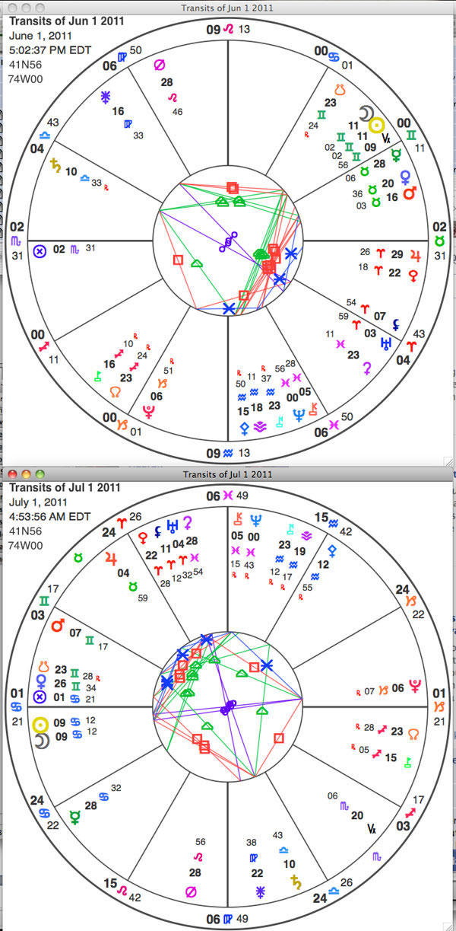The height and width of the screenshot is (931, 456).
Task: Click green Mercury glyph at 28 Cancer, Jul 1 chart
Action: click(74, 818)
